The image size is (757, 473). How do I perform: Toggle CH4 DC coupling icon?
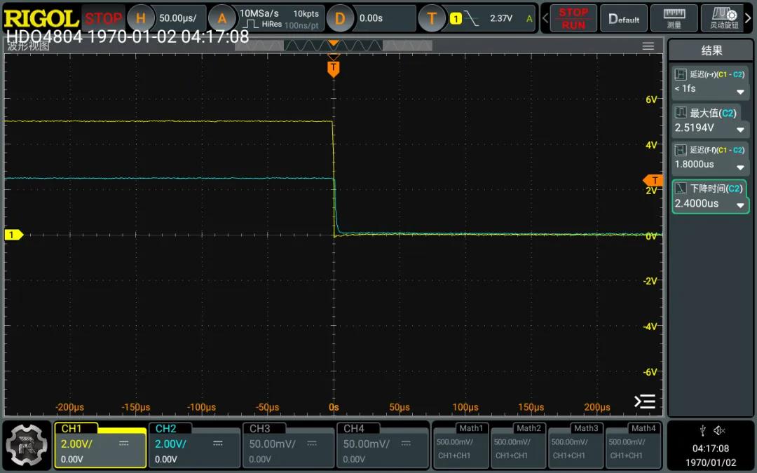pyautogui.click(x=406, y=444)
